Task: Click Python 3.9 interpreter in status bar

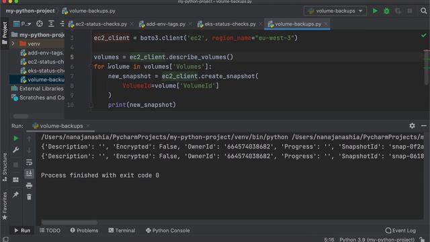Action: [x=377, y=239]
